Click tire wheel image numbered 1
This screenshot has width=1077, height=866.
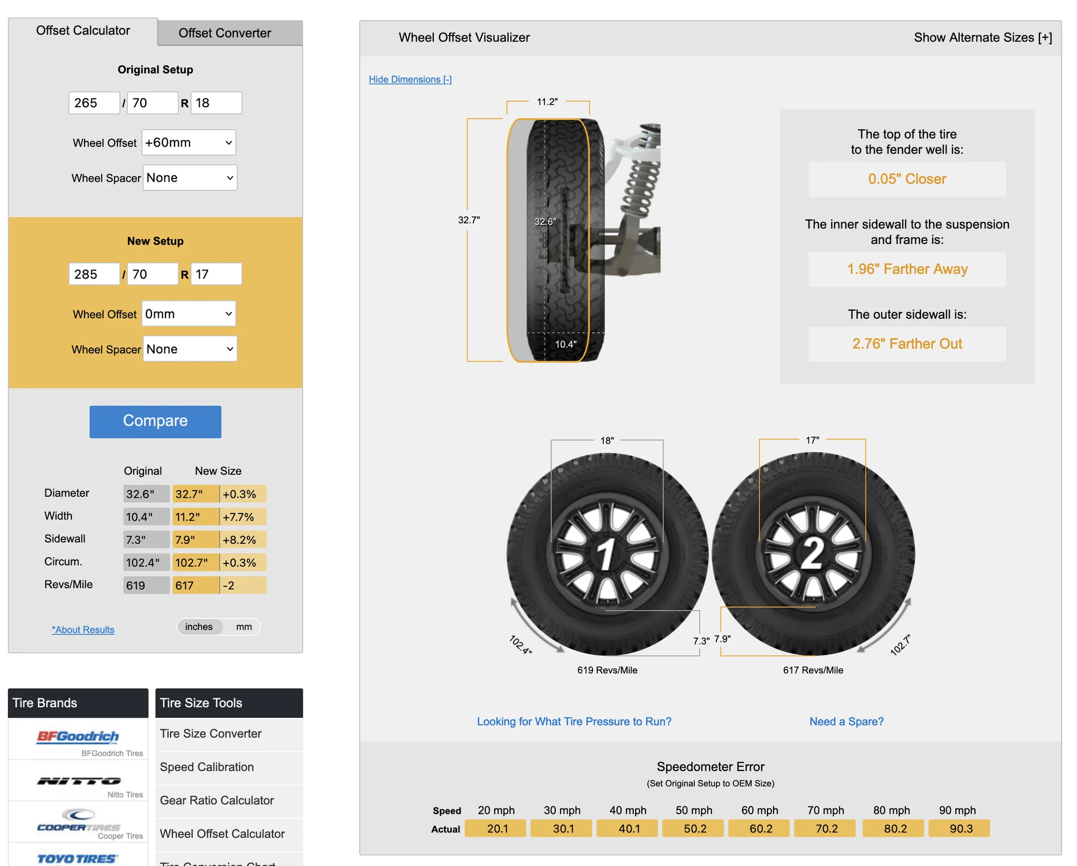coord(607,554)
